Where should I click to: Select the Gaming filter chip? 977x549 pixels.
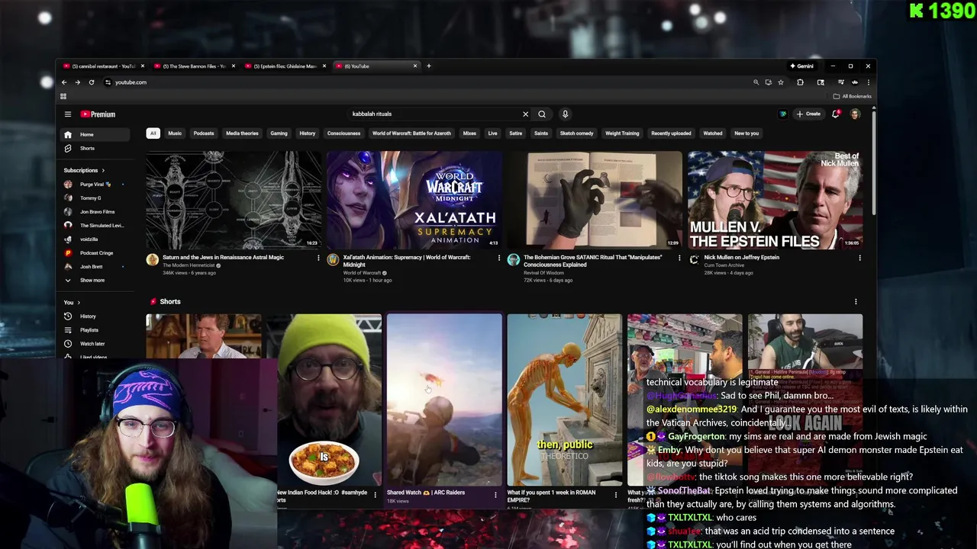pos(279,133)
